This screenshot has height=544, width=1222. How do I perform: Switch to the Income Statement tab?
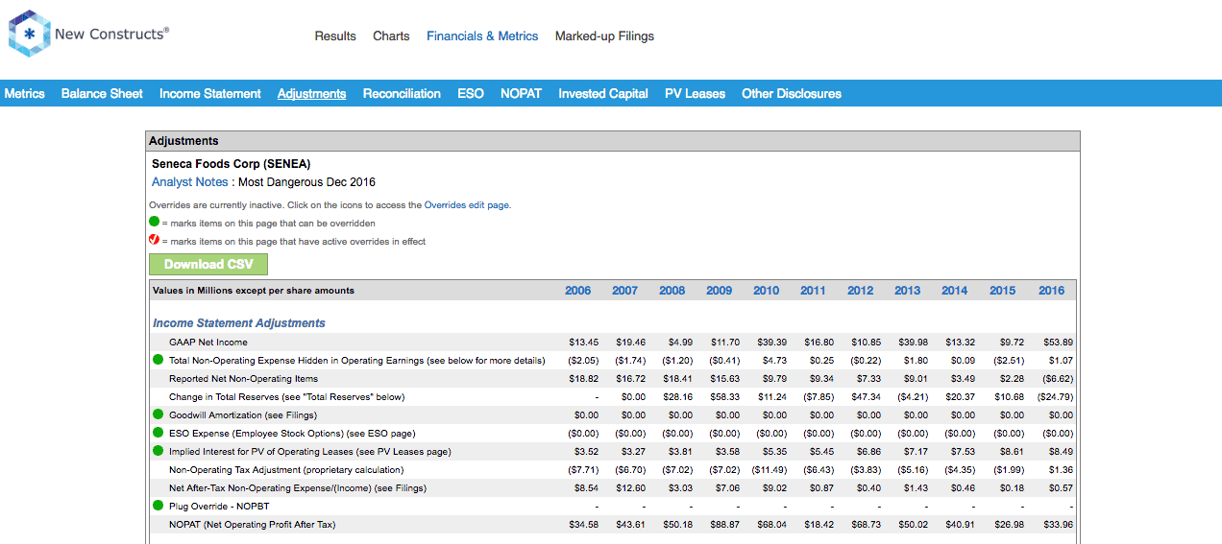coord(210,93)
